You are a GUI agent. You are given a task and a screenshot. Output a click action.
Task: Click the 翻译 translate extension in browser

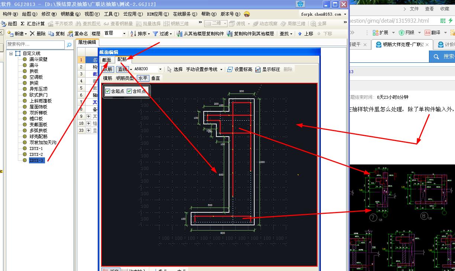pyautogui.click(x=433, y=33)
